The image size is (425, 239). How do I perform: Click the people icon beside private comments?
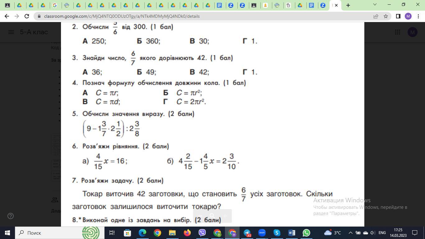pyautogui.click(x=55, y=199)
